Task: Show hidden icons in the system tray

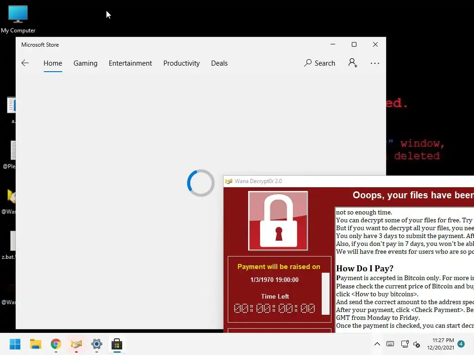Action: point(377,344)
